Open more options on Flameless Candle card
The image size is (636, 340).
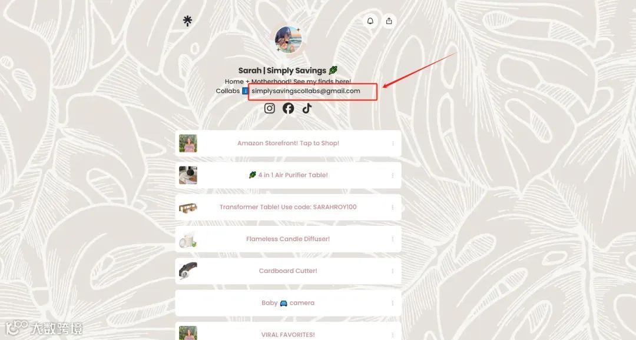pyautogui.click(x=393, y=239)
